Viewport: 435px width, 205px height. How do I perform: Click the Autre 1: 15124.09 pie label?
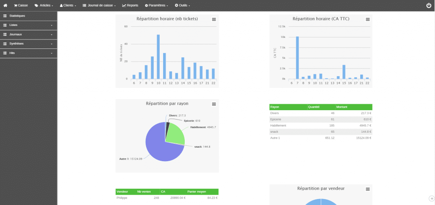(131, 159)
